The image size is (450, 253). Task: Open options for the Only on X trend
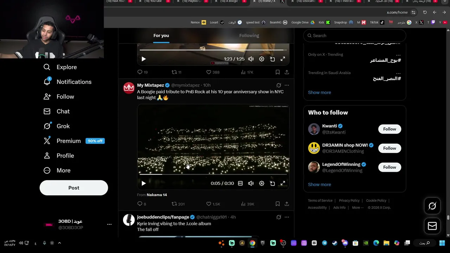[398, 55]
